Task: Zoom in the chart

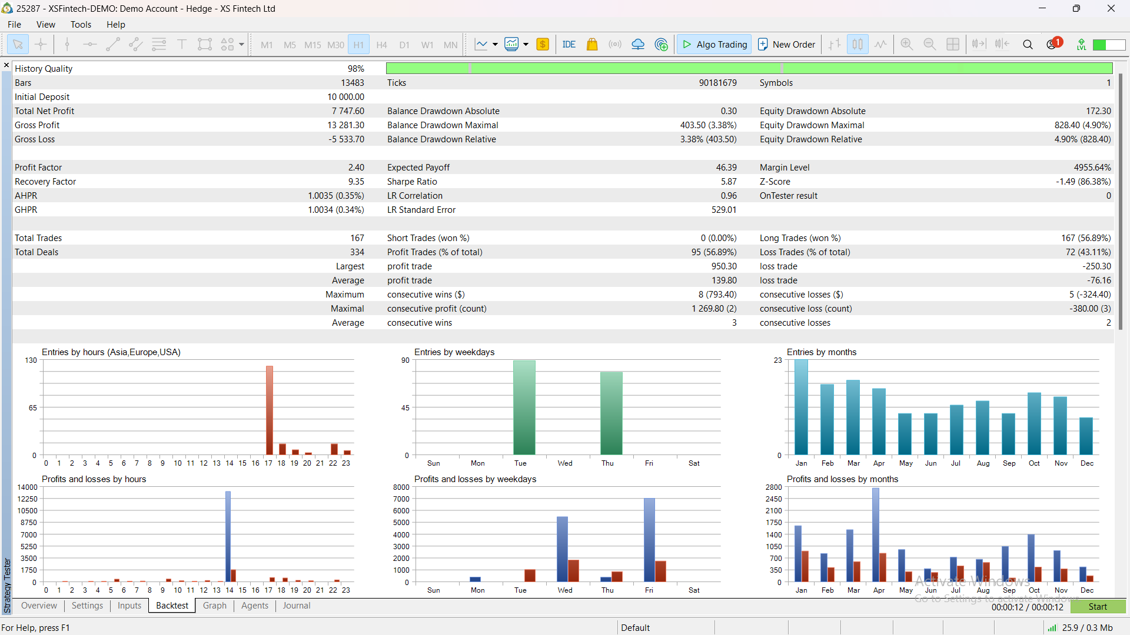Action: pyautogui.click(x=907, y=44)
